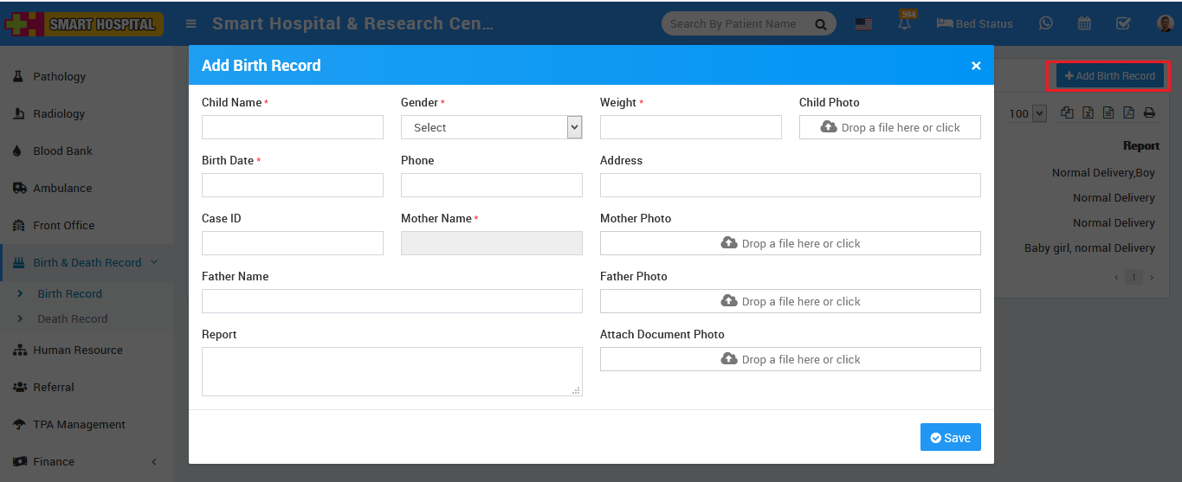Viewport: 1182px width, 482px height.
Task: Click the user profile avatar
Action: point(1166,23)
